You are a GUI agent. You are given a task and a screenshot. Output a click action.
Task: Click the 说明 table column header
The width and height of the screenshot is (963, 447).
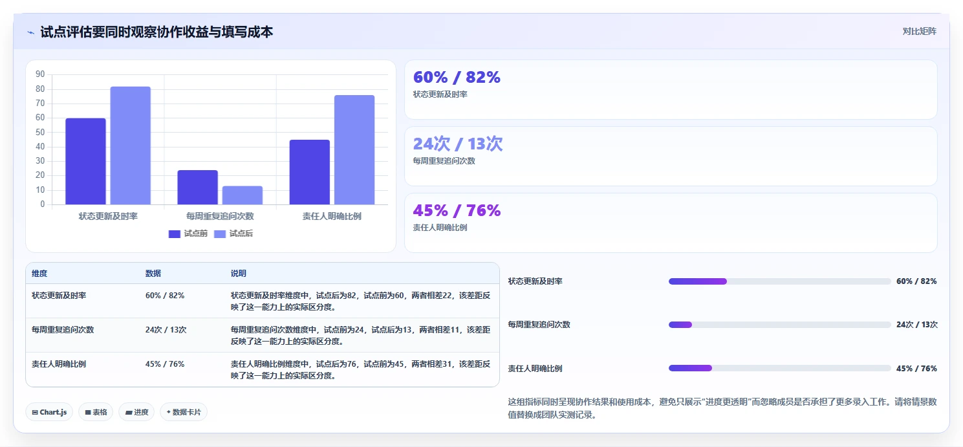click(x=239, y=274)
